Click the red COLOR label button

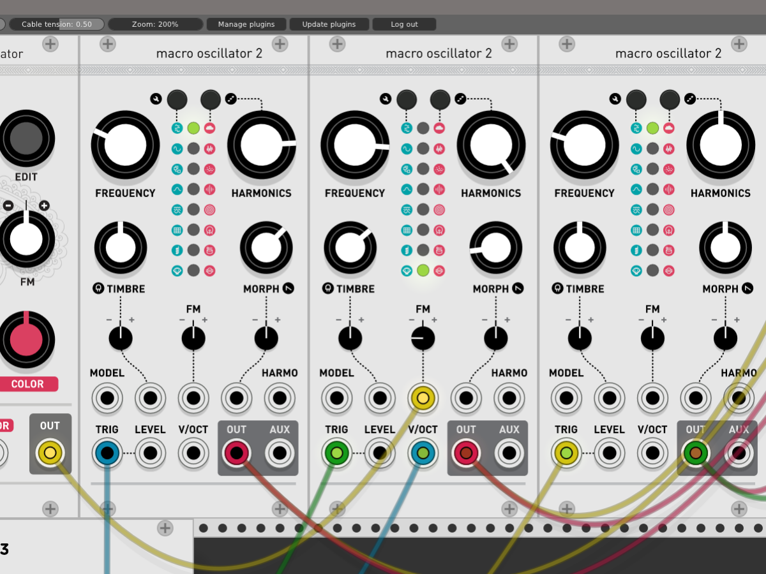point(27,384)
